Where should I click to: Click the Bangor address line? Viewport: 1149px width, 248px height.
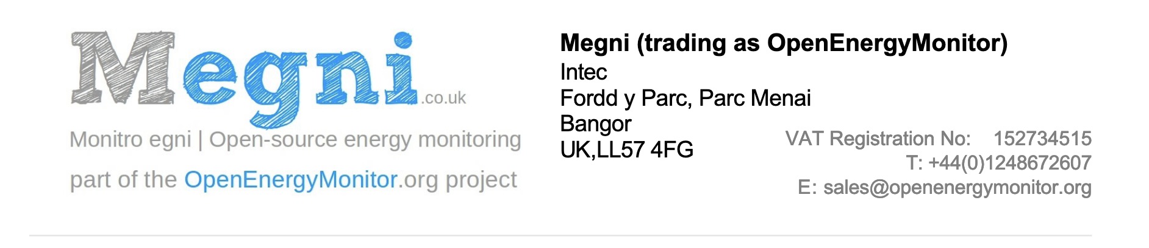pyautogui.click(x=596, y=125)
